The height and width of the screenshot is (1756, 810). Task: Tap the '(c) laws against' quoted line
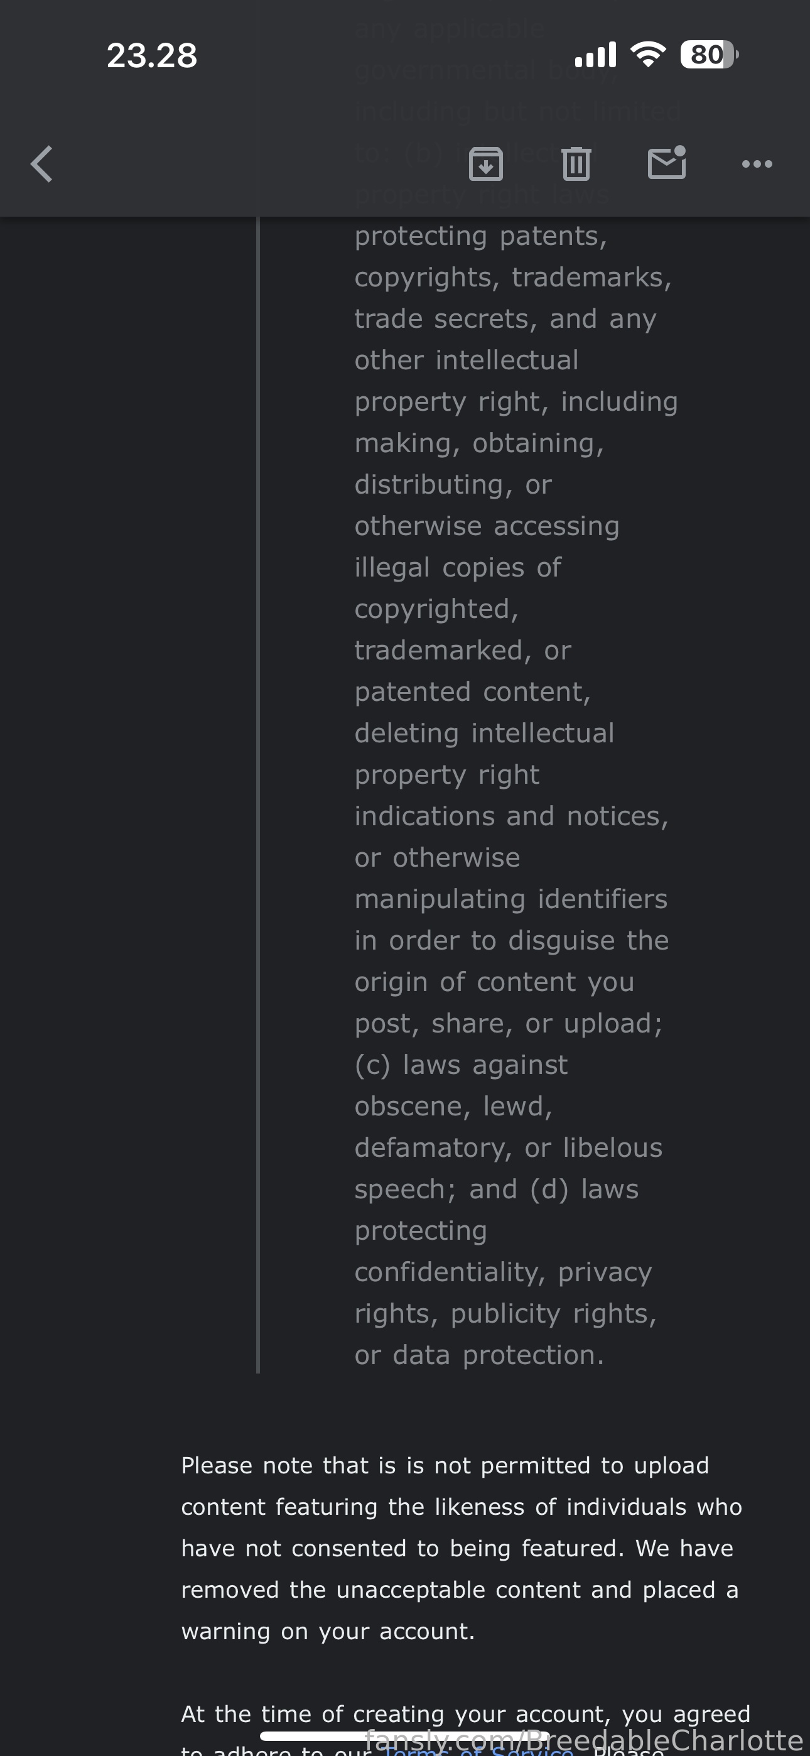461,1065
